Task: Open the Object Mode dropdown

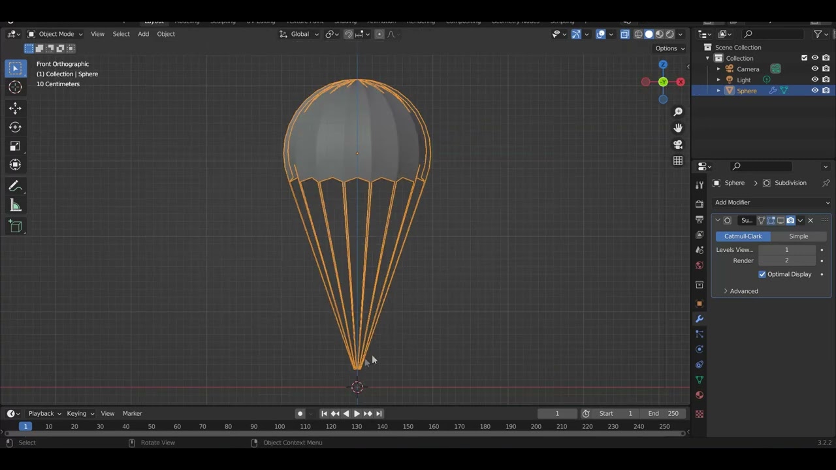Action: (x=56, y=34)
